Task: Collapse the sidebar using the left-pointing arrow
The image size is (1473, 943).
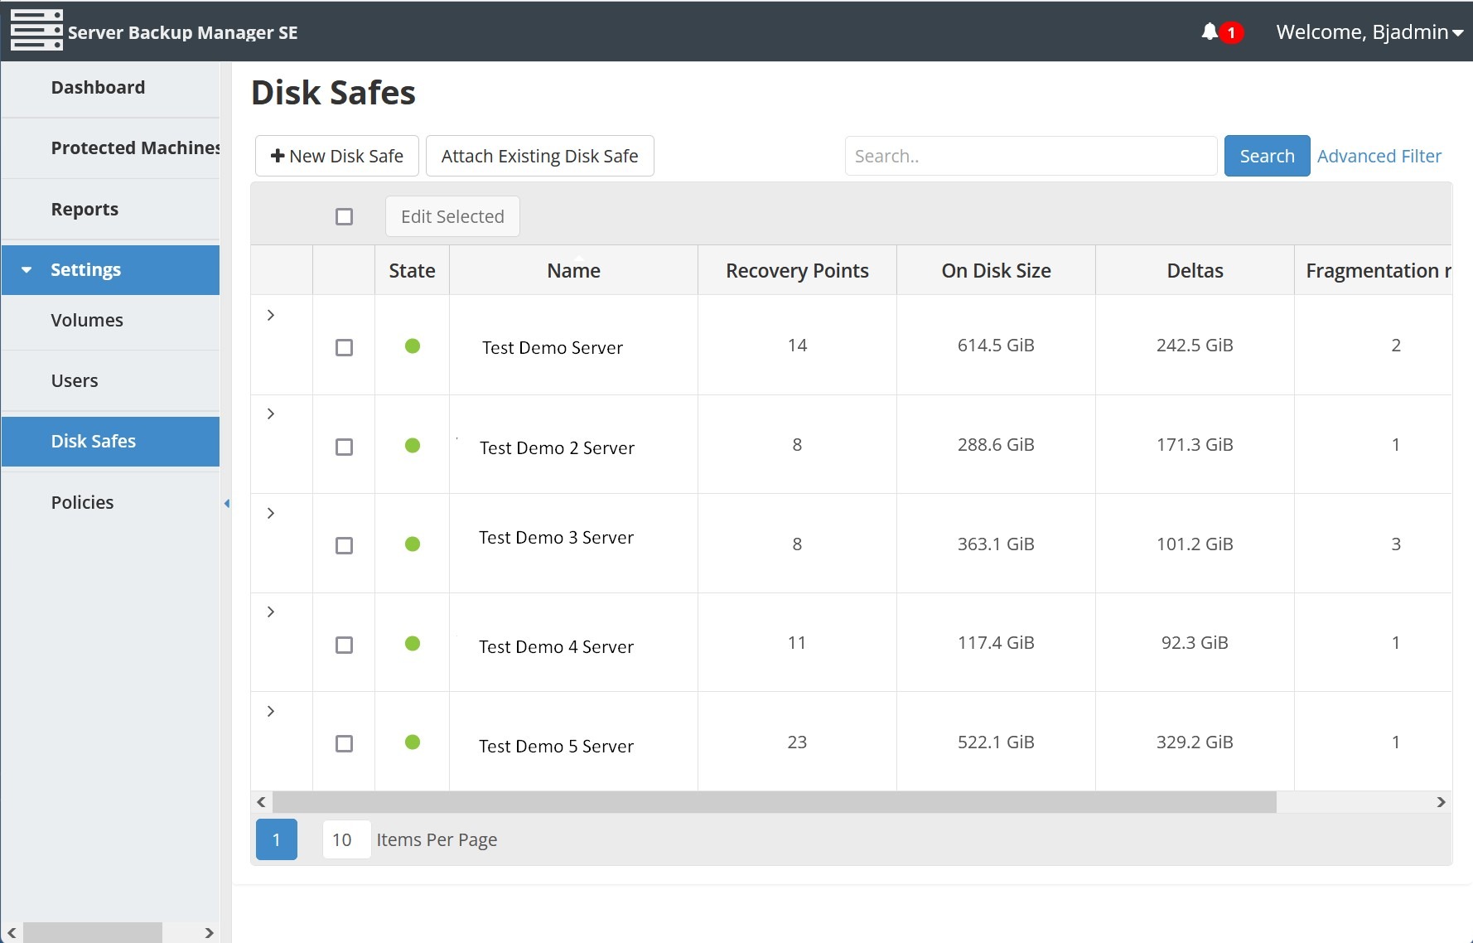Action: point(227,503)
